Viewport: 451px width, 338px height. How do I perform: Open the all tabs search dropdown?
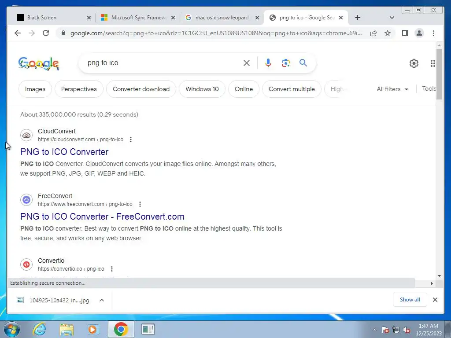[392, 18]
